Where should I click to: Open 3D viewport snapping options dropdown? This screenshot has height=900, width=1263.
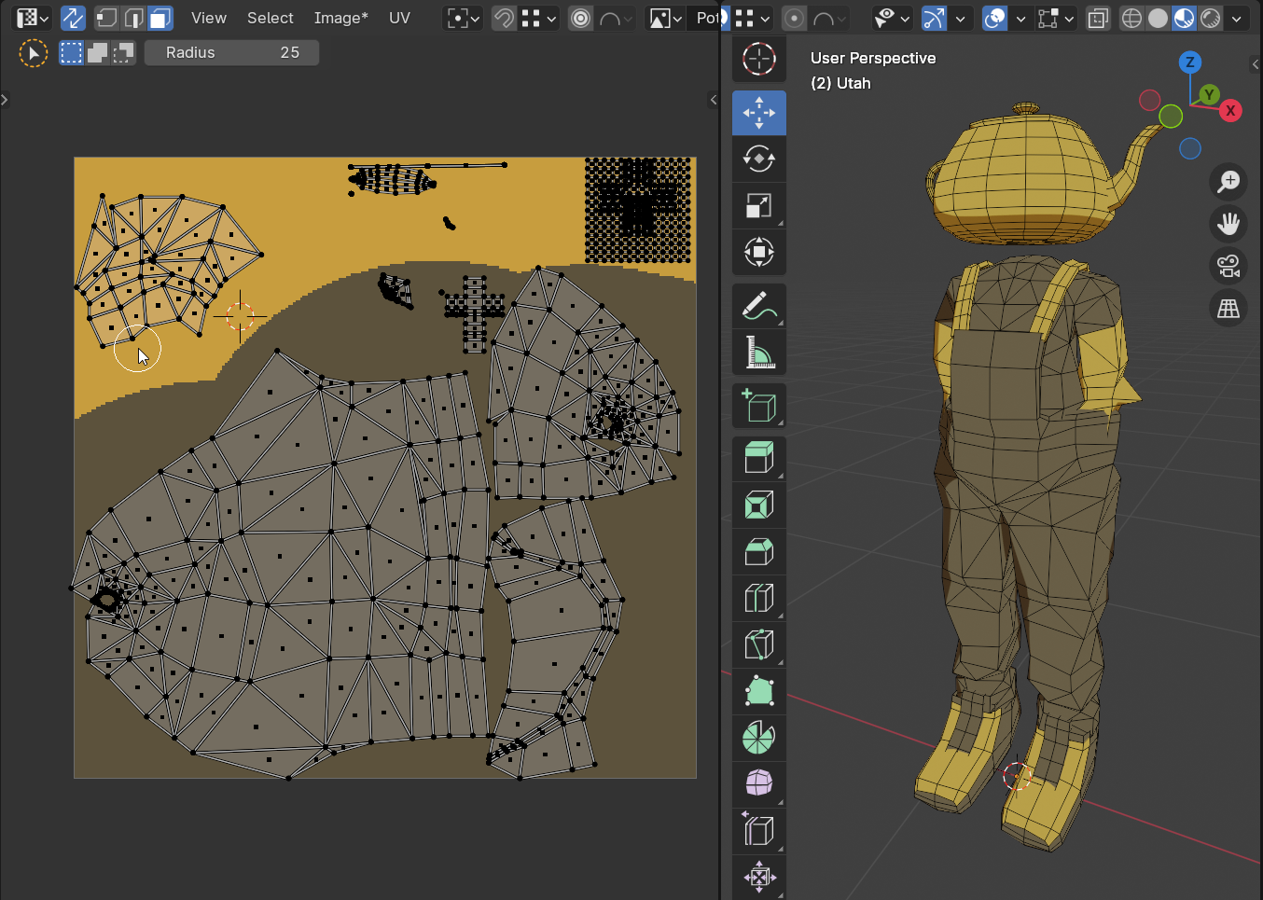point(753,18)
